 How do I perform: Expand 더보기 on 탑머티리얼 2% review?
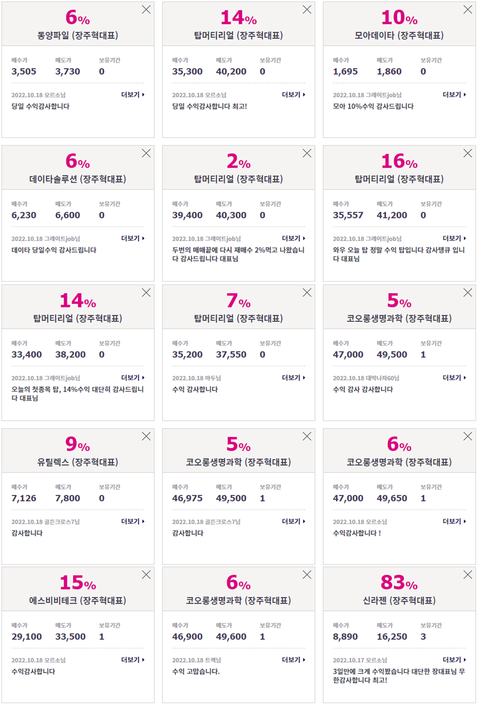coord(294,239)
